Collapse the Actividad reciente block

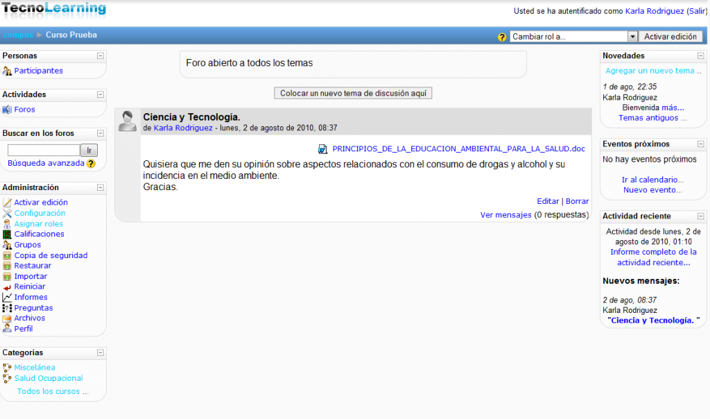(x=701, y=216)
